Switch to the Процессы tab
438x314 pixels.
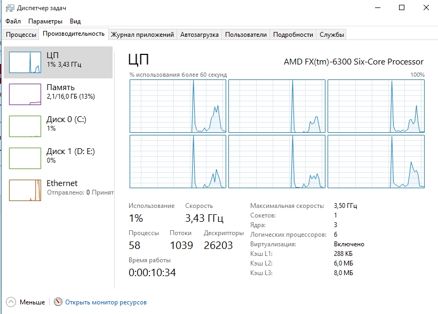tap(21, 35)
